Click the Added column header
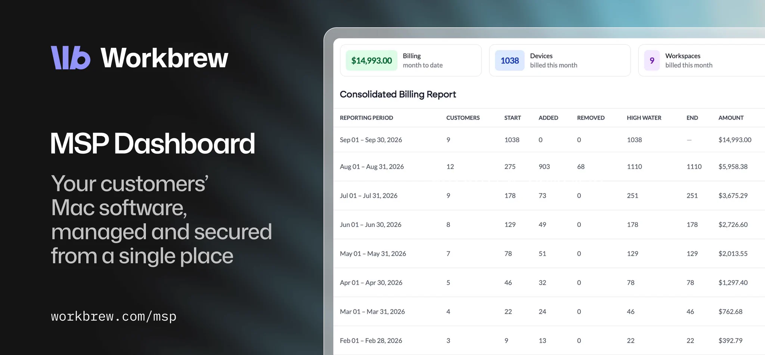 548,118
